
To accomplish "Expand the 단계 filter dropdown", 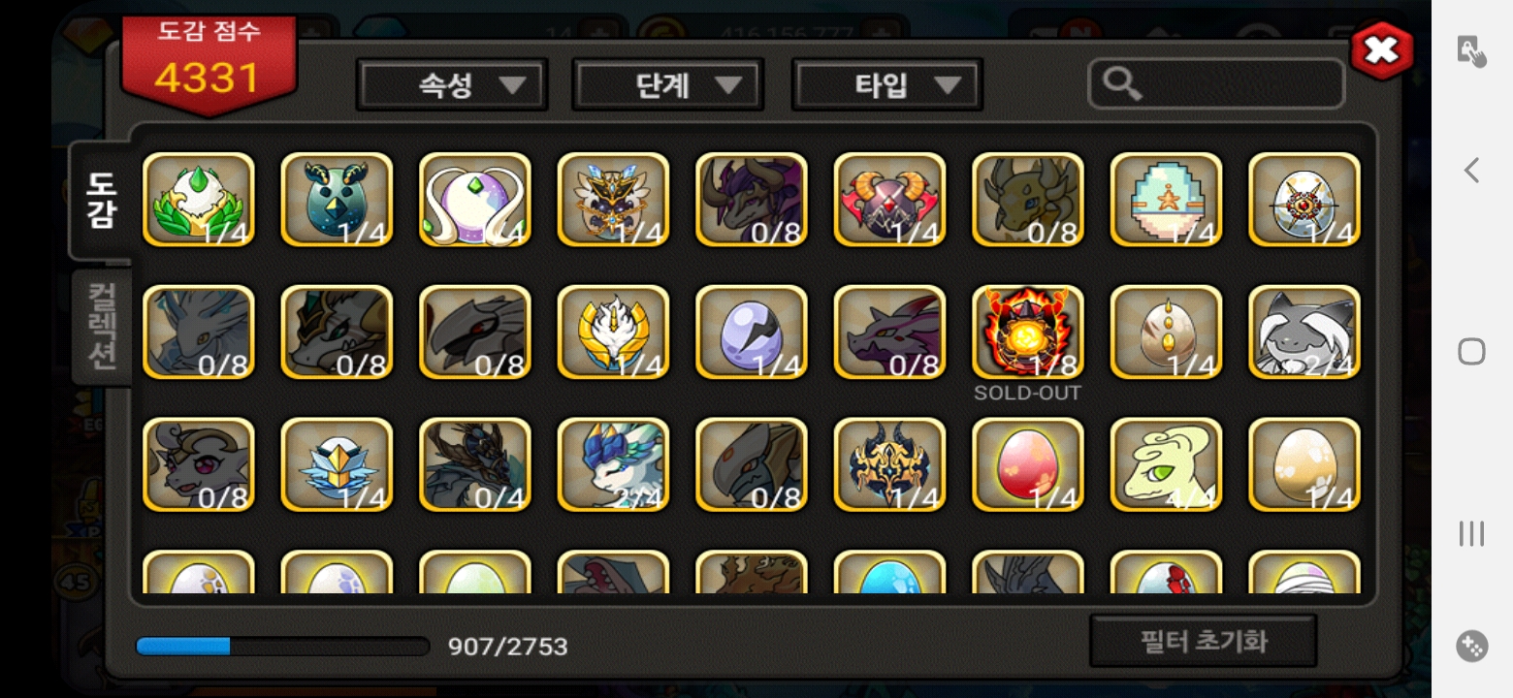I will [x=668, y=85].
